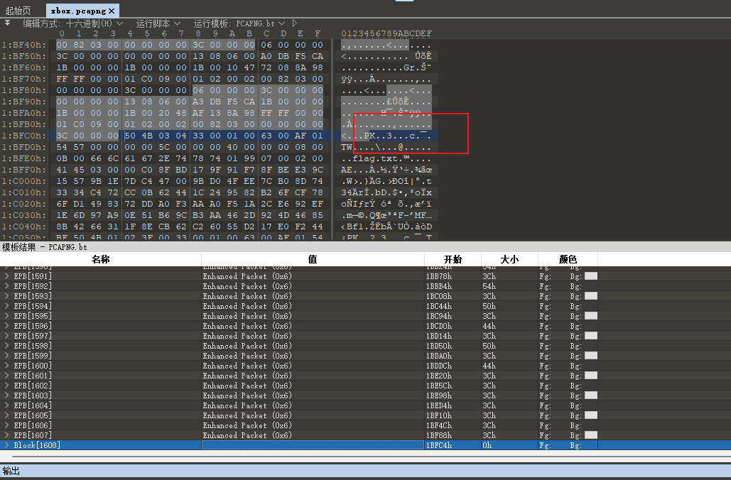
Task: Expand the Block[1608] entry
Action: (8, 445)
